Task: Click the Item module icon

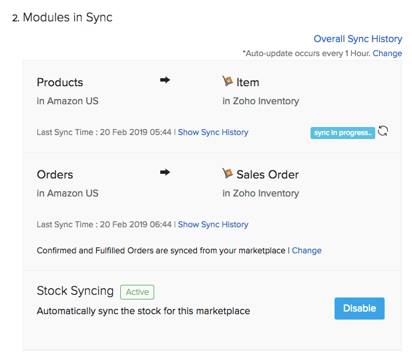Action: coord(228,82)
